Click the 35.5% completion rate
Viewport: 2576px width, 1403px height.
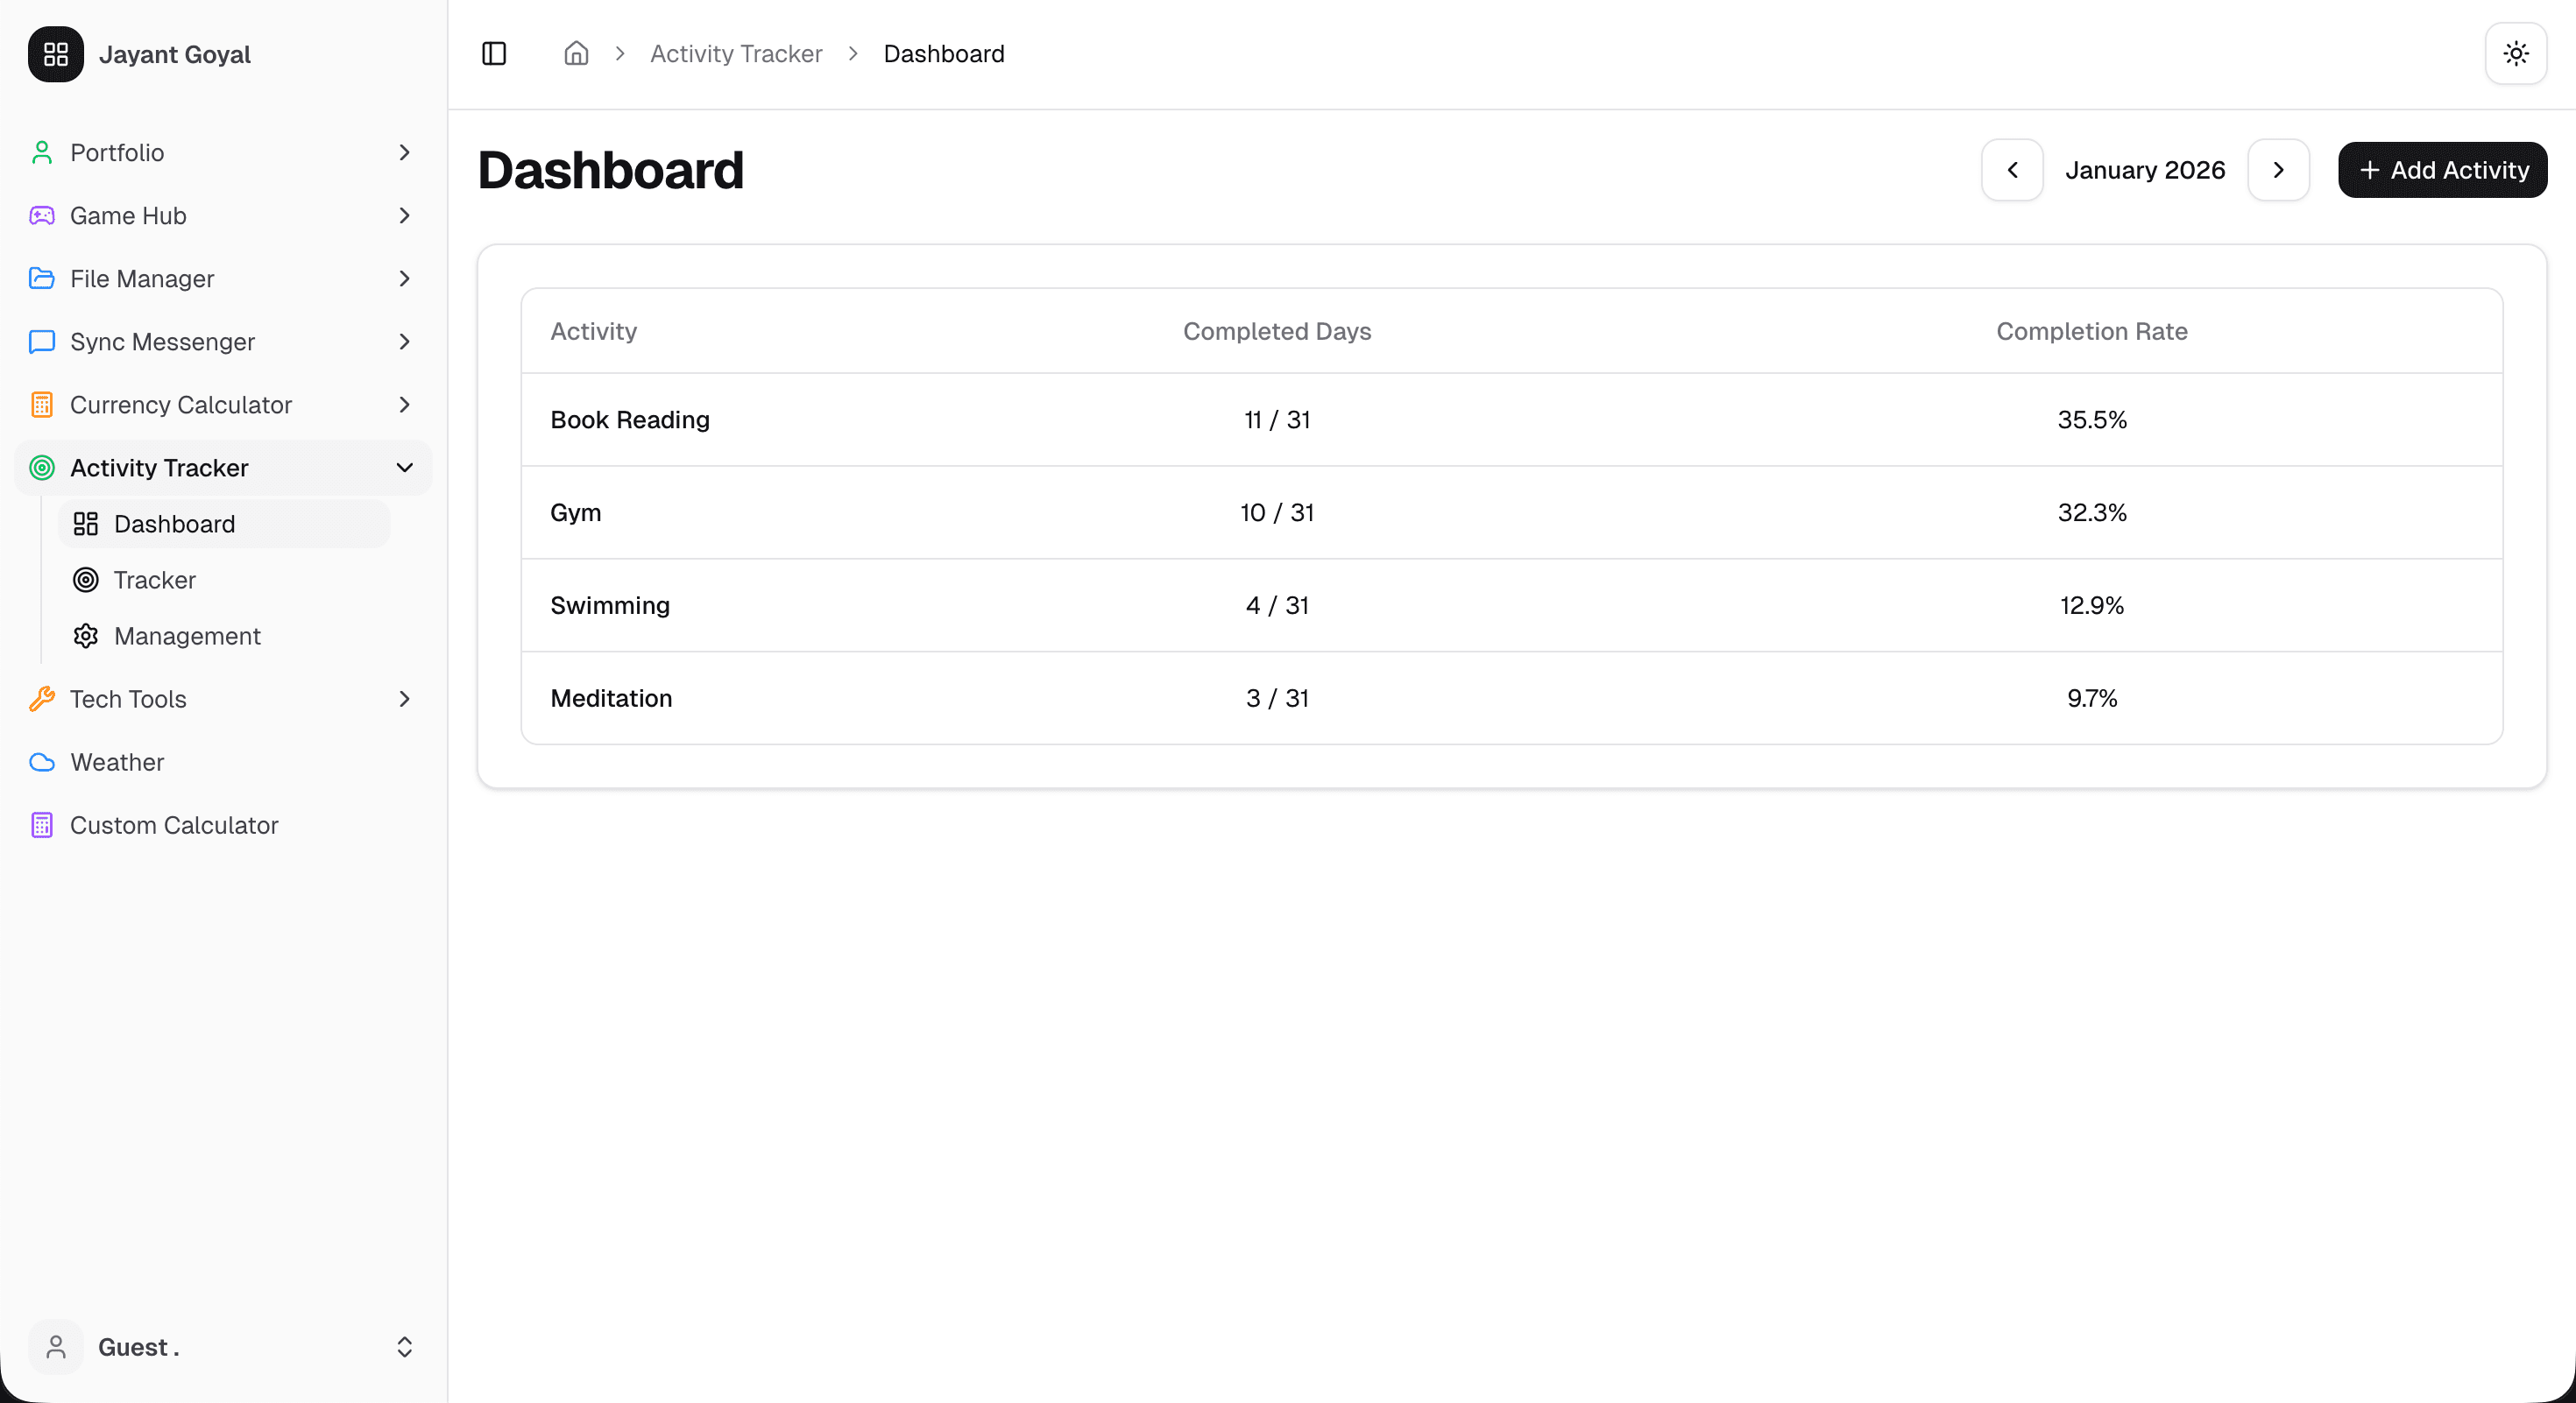[2092, 419]
